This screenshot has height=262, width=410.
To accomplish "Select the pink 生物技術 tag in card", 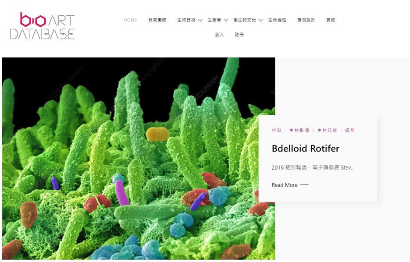I will (328, 131).
